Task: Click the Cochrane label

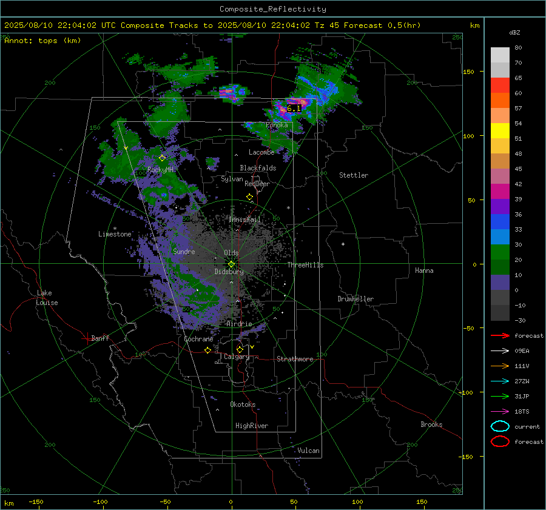Action: tap(198, 339)
